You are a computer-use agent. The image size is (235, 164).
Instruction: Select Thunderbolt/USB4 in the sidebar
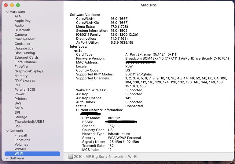(29, 122)
